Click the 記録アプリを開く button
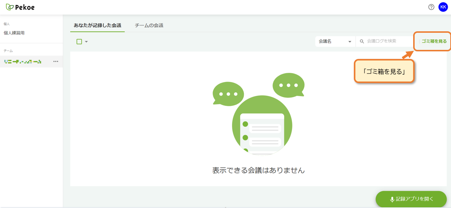The height and width of the screenshot is (209, 451). [x=411, y=199]
